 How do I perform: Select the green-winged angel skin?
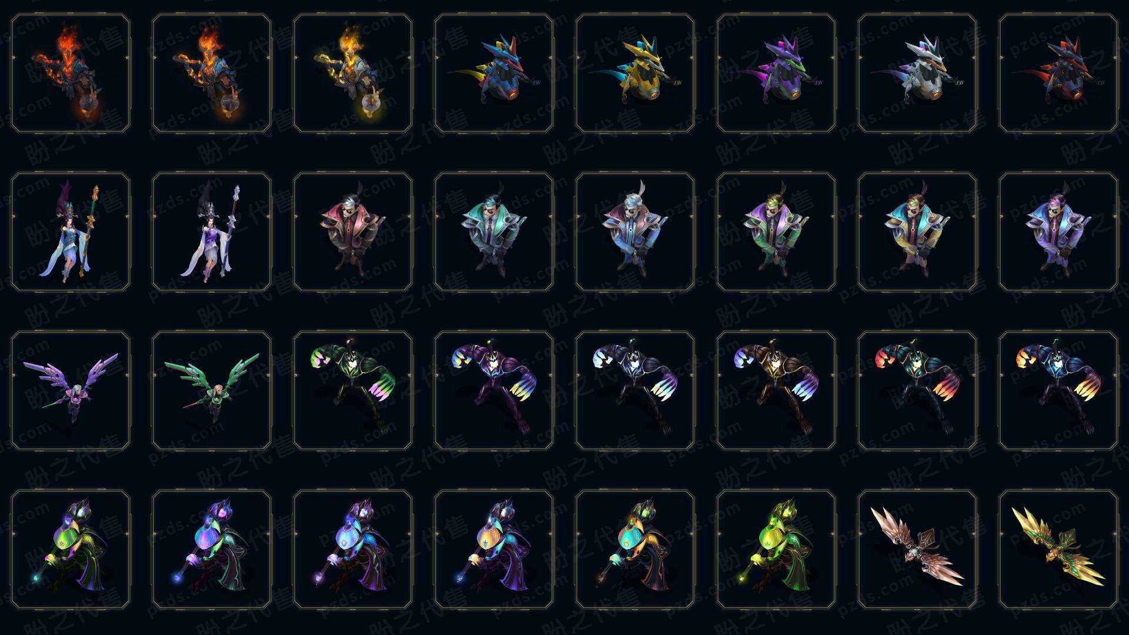[212, 390]
